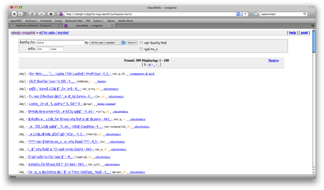The height and width of the screenshot is (190, 324).
Task: Open the Gmail bookmark
Action: tap(58, 21)
